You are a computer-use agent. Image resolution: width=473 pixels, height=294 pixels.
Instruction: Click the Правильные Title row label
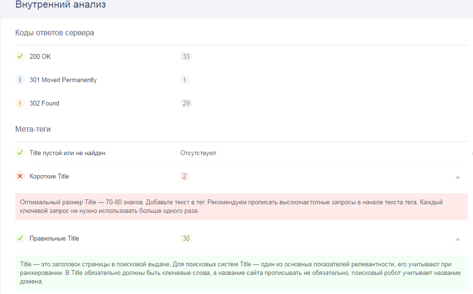pos(54,238)
